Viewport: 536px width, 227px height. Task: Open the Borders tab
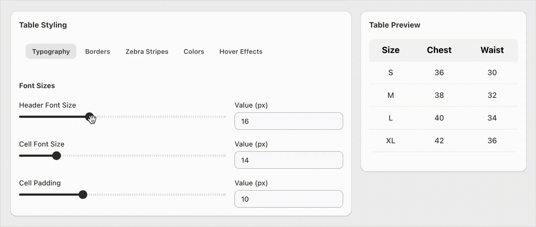coord(97,51)
